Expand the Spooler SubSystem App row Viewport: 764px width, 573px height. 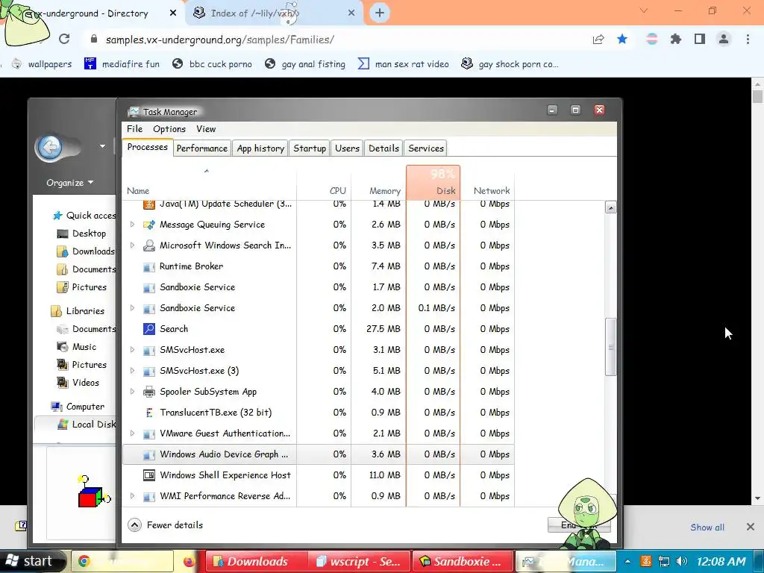[132, 392]
